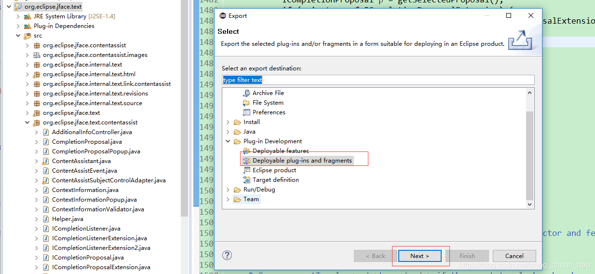The image size is (595, 274).
Task: Click the Archive File icon in Export dialog
Action: (246, 93)
